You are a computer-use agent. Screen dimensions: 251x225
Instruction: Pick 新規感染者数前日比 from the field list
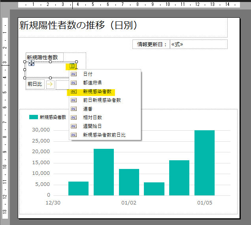point(104,135)
